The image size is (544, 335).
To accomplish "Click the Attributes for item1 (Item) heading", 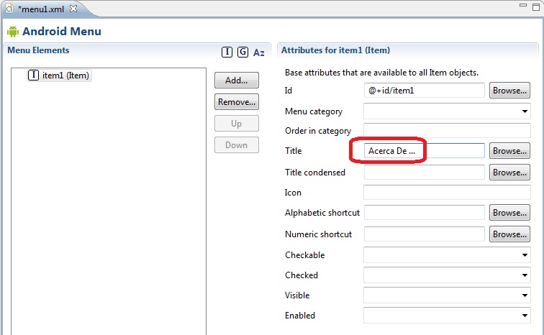I will click(335, 50).
